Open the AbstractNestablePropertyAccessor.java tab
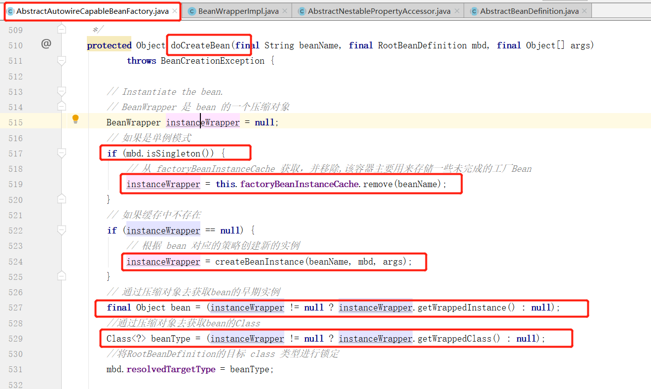This screenshot has width=651, height=389. tap(379, 11)
